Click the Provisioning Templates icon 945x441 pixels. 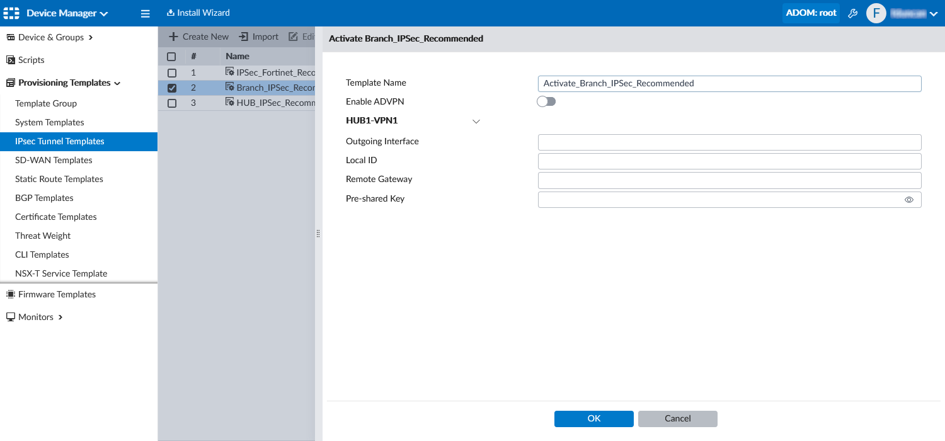[11, 83]
